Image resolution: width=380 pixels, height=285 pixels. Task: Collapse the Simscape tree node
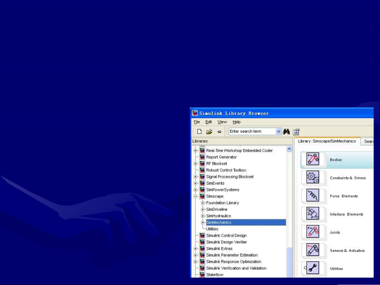(x=195, y=196)
